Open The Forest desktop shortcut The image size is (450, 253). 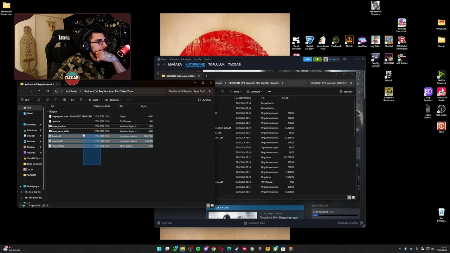pyautogui.click(x=336, y=42)
